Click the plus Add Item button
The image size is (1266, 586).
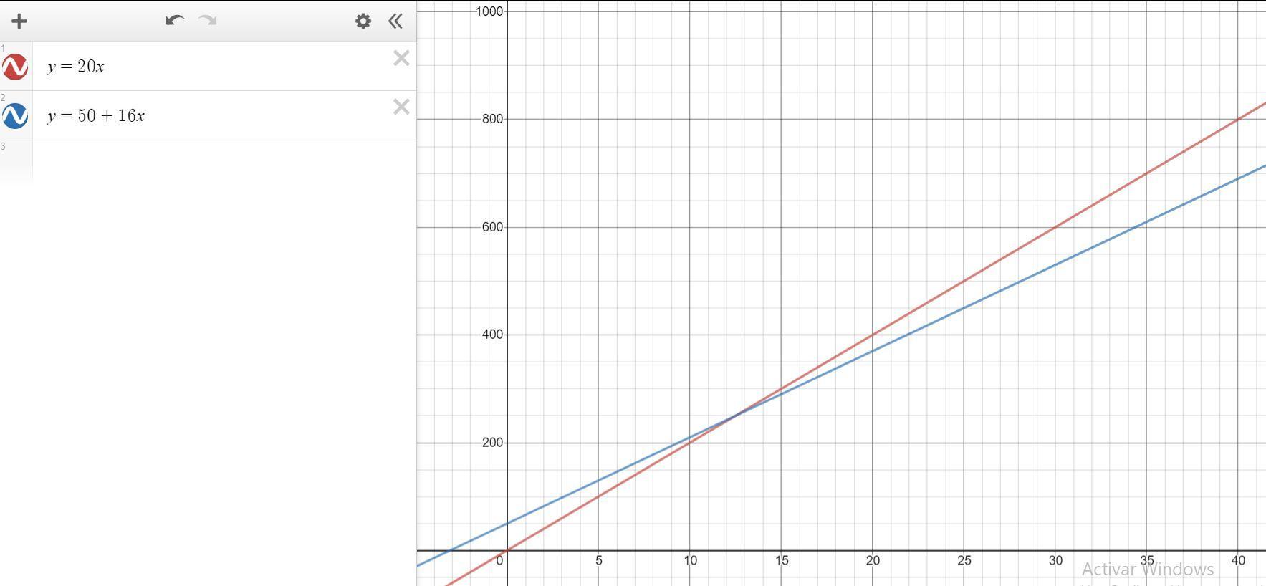point(19,21)
